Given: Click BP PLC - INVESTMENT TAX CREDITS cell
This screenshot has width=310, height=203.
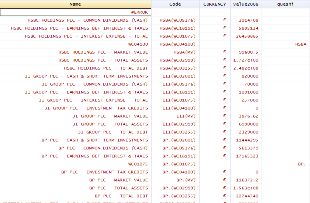Looking at the screenshot, I should (76, 172).
